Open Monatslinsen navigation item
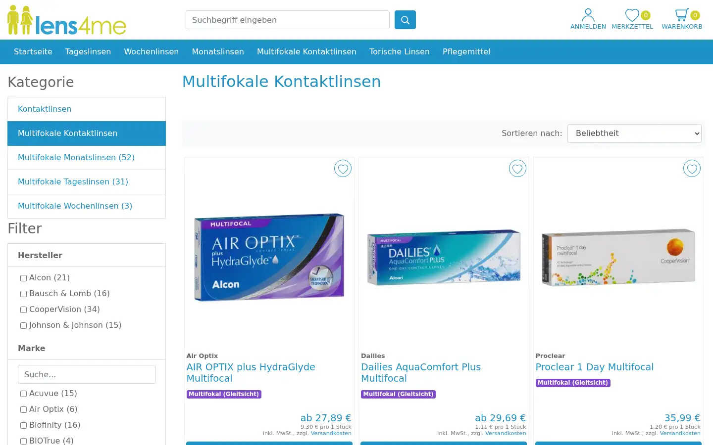 [218, 52]
